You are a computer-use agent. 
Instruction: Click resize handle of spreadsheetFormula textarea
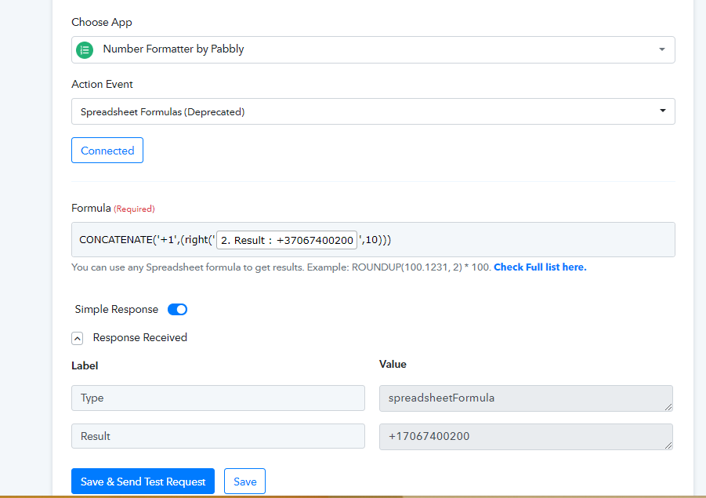[x=668, y=407]
